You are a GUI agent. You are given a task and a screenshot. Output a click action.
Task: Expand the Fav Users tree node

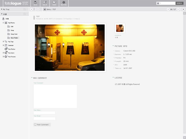pyautogui.click(x=3, y=53)
